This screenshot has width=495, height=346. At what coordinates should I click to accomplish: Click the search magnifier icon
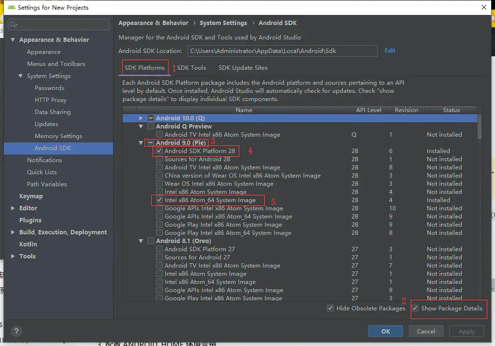[13, 24]
